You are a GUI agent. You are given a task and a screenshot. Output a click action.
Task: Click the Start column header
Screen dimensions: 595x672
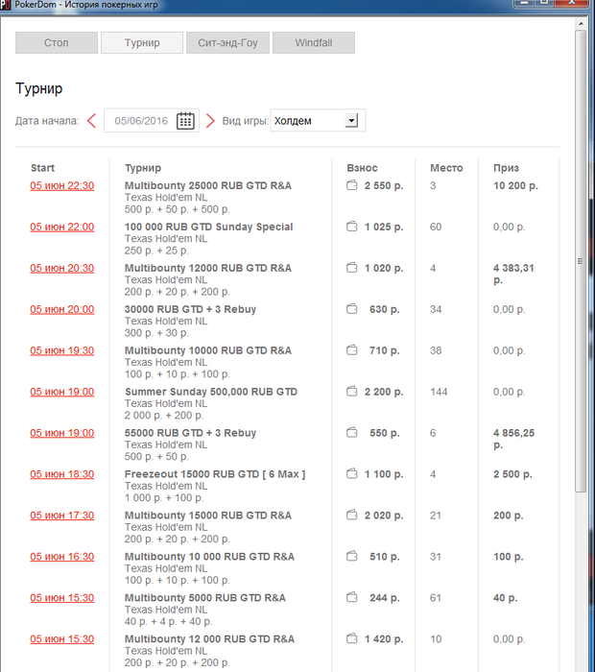coord(43,168)
